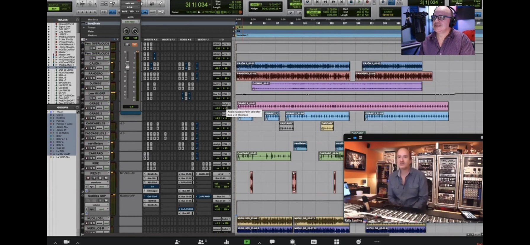
Task: Click the red Record button in the transport
Action: pos(367,2)
